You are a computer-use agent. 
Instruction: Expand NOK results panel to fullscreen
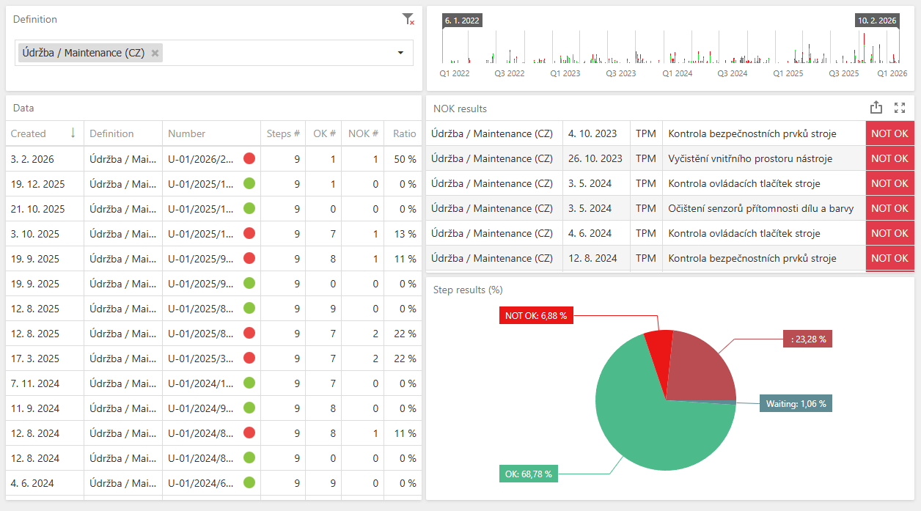coord(900,108)
